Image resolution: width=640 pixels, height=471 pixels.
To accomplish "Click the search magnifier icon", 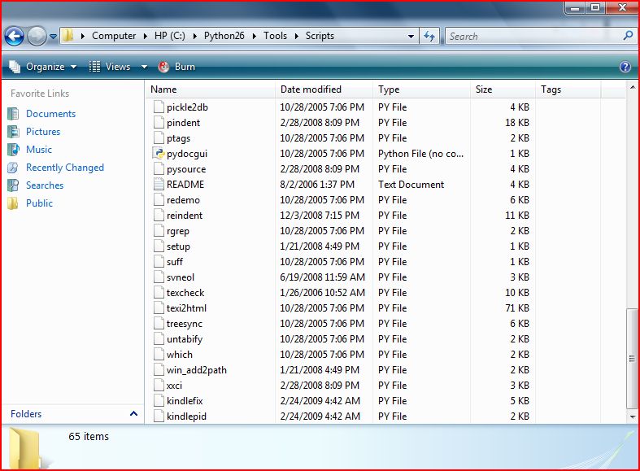I will point(628,36).
